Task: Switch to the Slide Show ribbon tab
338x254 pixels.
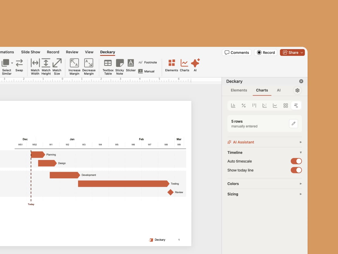Action: click(x=31, y=52)
